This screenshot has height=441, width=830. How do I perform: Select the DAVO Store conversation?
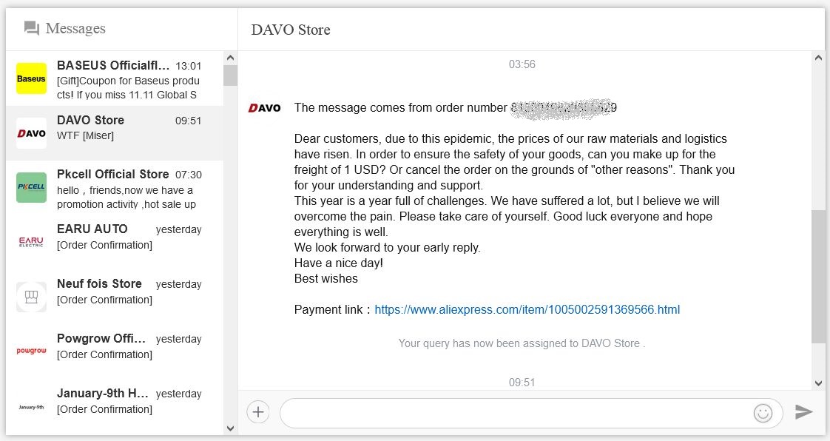tap(115, 133)
